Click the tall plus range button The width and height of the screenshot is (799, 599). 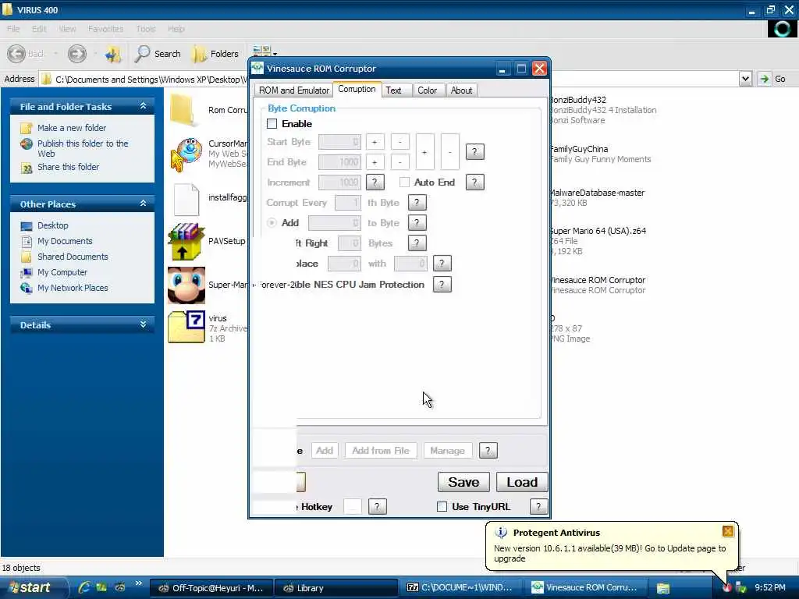point(425,152)
